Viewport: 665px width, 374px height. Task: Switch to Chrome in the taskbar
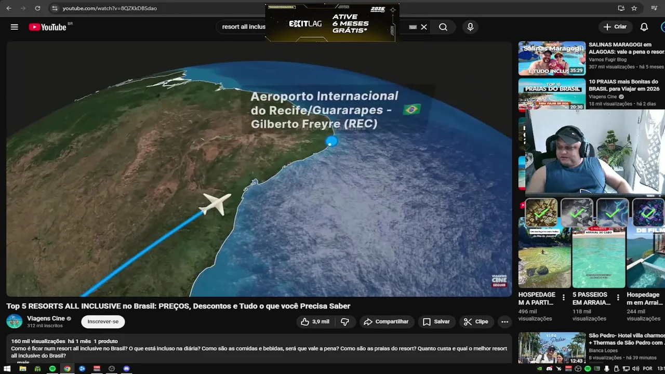pos(67,369)
